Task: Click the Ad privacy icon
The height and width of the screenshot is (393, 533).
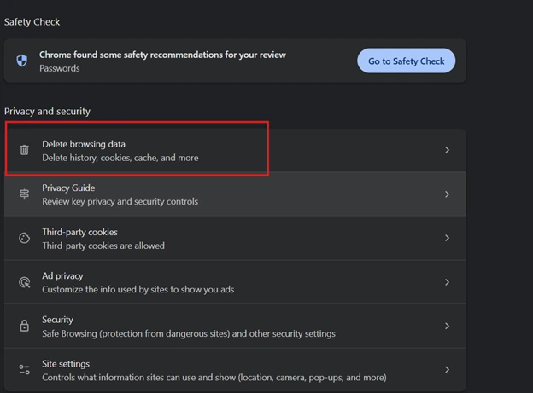Action: point(24,282)
